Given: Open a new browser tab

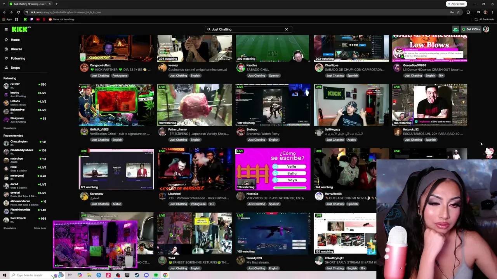Looking at the screenshot, I should [56, 4].
